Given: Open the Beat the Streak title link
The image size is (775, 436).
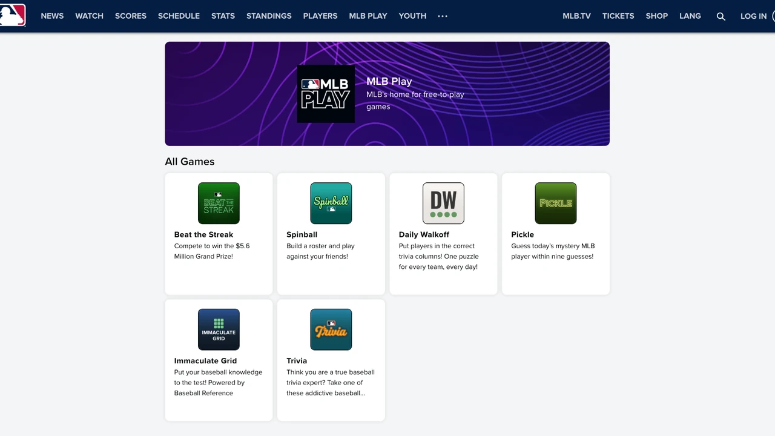Looking at the screenshot, I should (203, 234).
